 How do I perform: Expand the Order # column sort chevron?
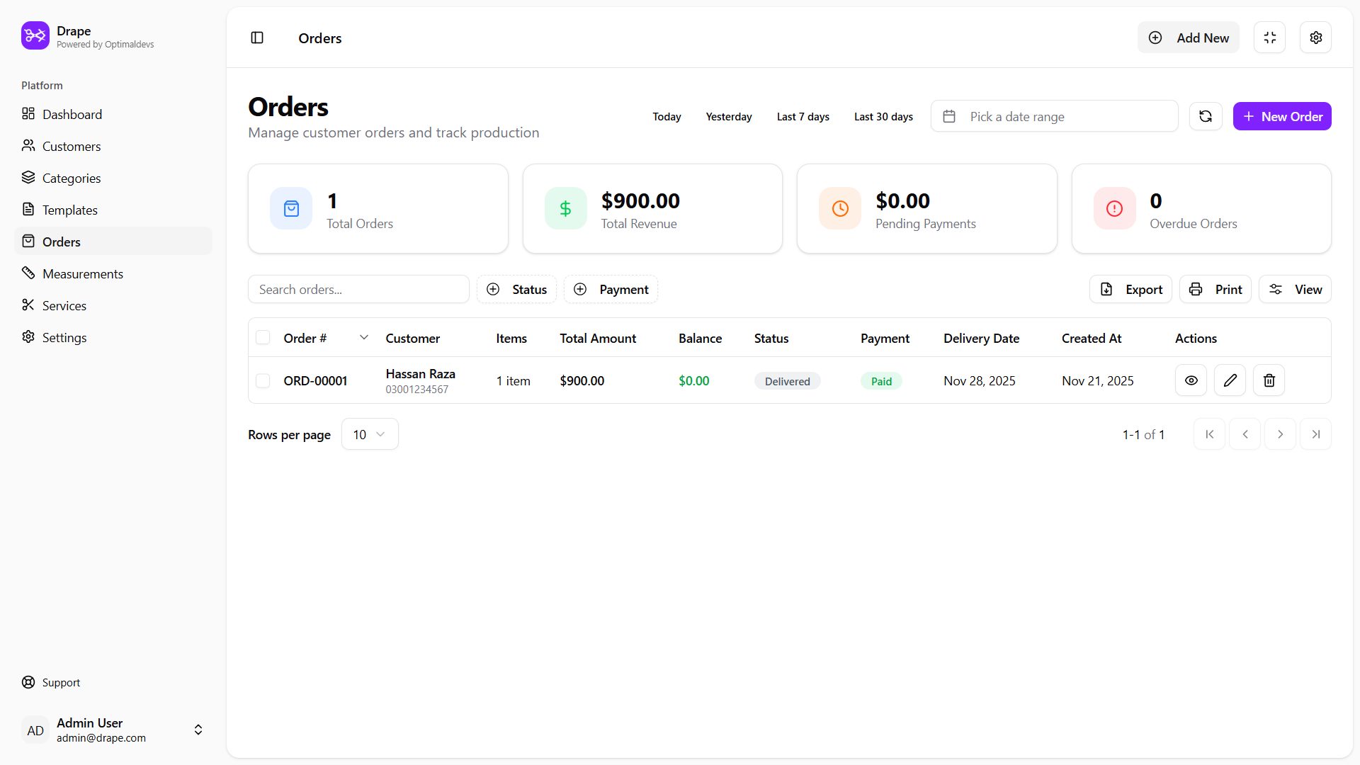pyautogui.click(x=364, y=338)
